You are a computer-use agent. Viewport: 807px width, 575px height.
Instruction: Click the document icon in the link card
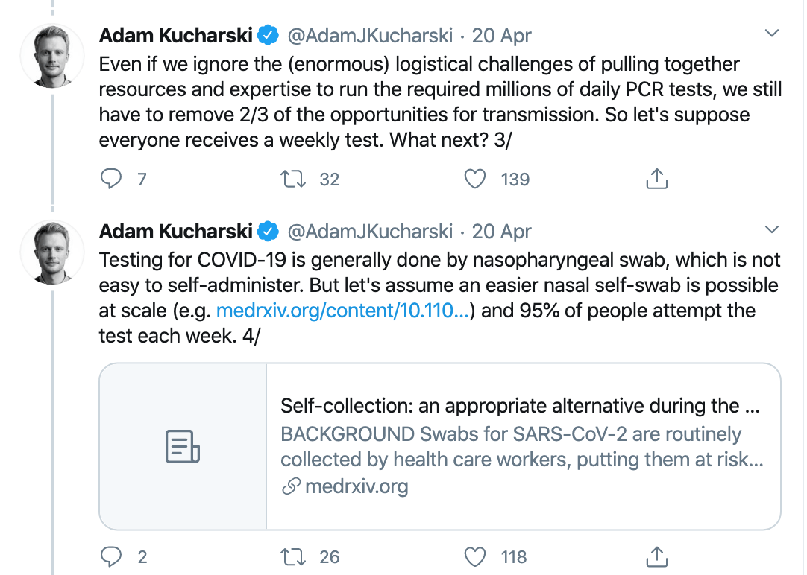pyautogui.click(x=182, y=446)
